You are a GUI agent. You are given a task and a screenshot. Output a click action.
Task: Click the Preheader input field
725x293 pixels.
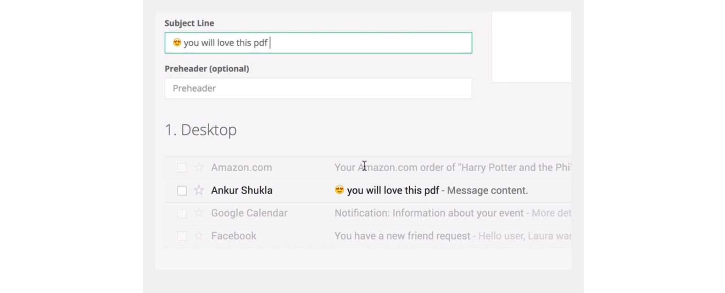pyautogui.click(x=318, y=88)
